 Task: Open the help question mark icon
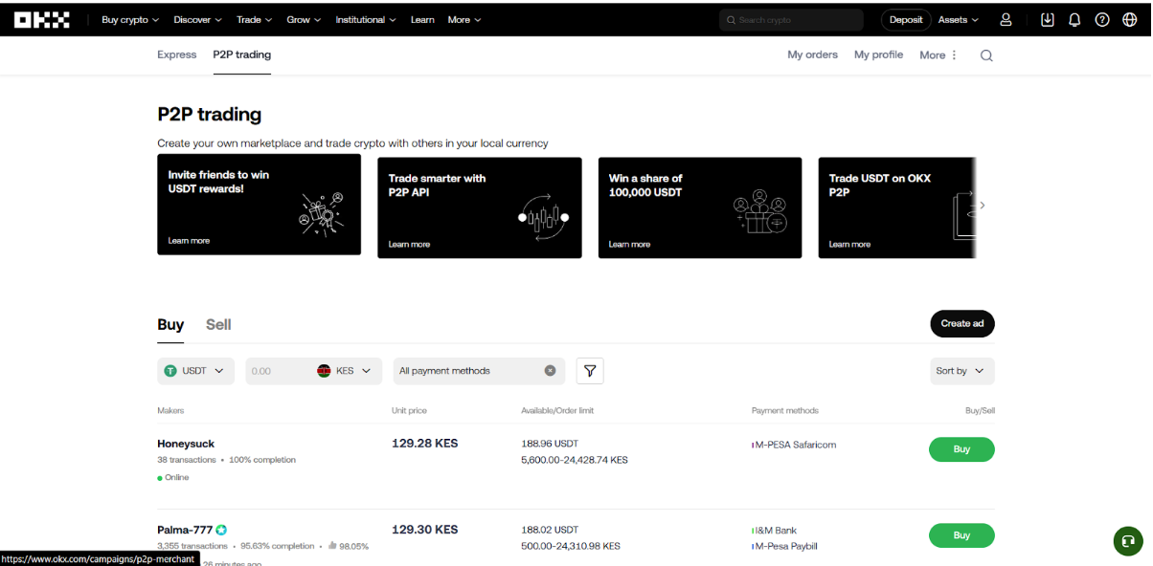pyautogui.click(x=1102, y=19)
